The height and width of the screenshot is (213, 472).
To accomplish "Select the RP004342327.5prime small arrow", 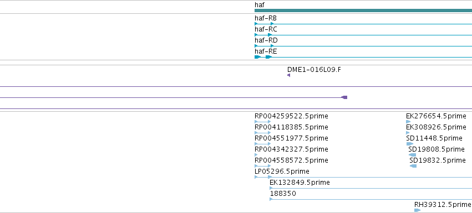I will click(256, 155).
